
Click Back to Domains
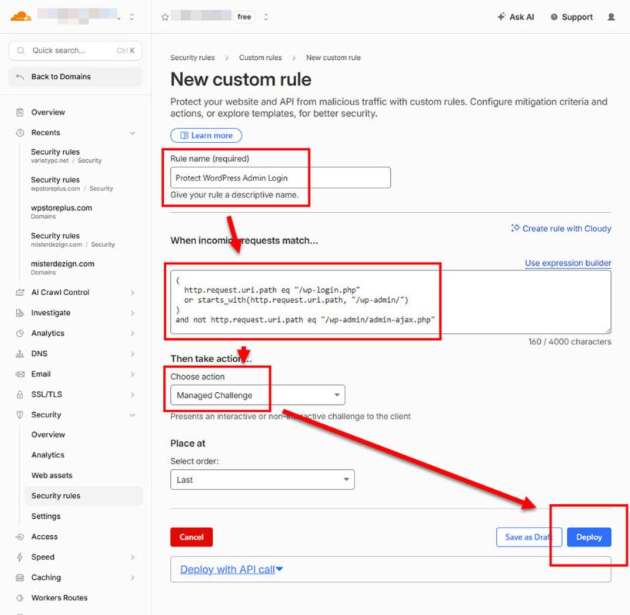[75, 77]
